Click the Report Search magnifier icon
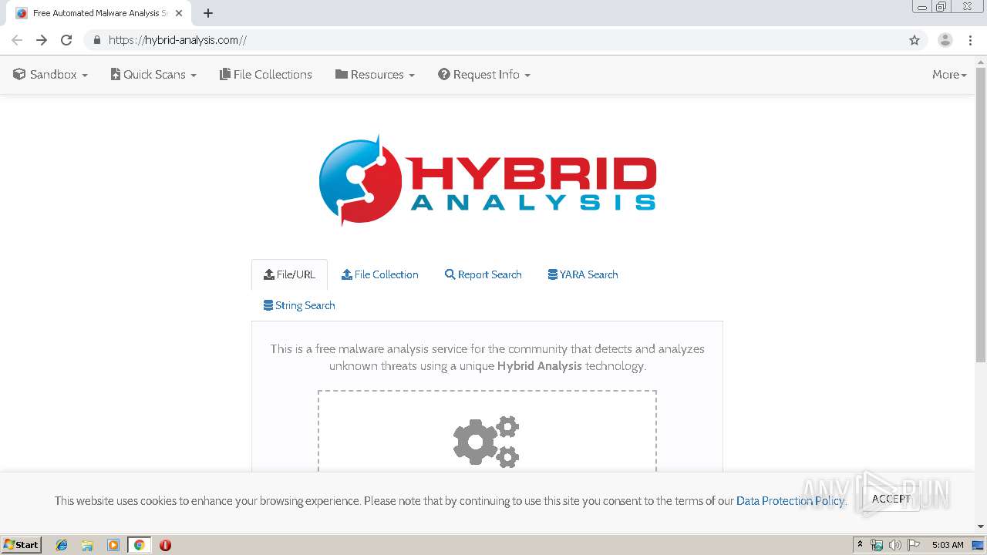The height and width of the screenshot is (555, 987). click(x=450, y=274)
